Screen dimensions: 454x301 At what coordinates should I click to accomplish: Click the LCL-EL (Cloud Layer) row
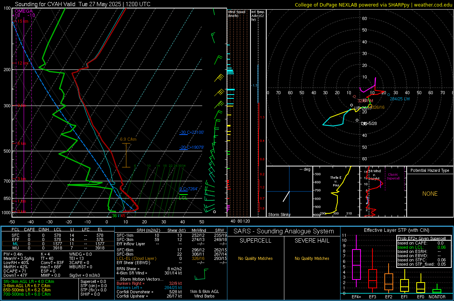click(x=172, y=258)
